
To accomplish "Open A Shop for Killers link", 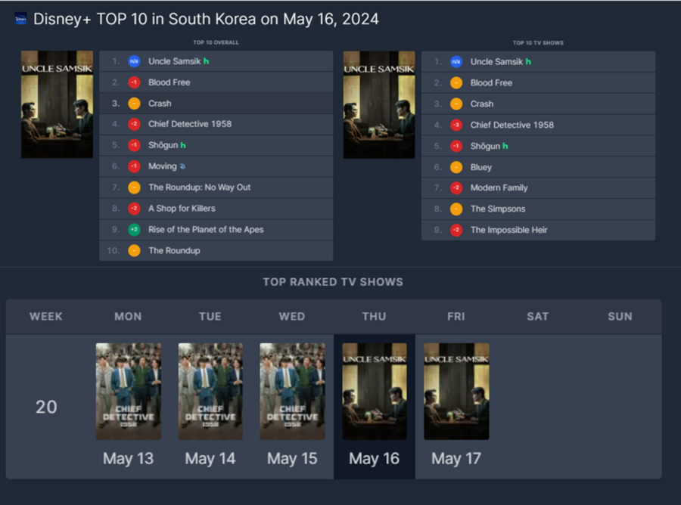I will pos(182,208).
